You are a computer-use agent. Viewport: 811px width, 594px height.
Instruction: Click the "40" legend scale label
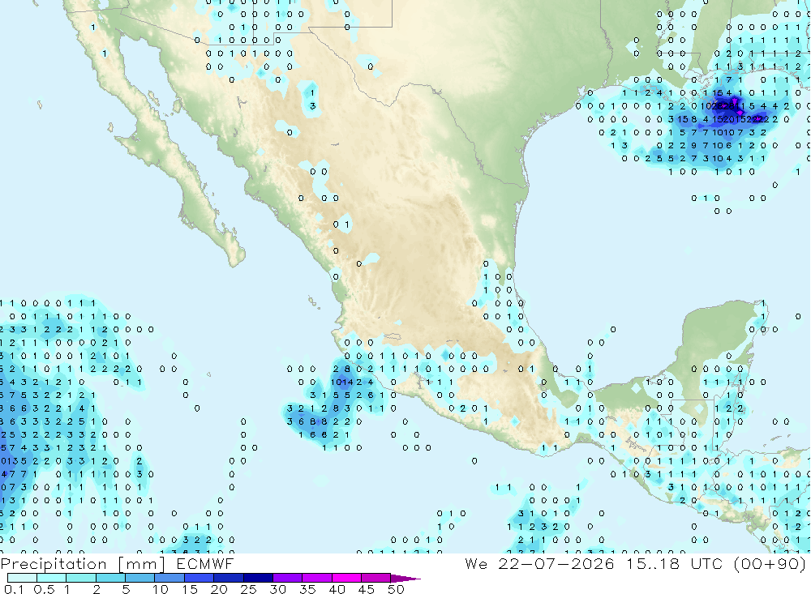[x=337, y=589]
